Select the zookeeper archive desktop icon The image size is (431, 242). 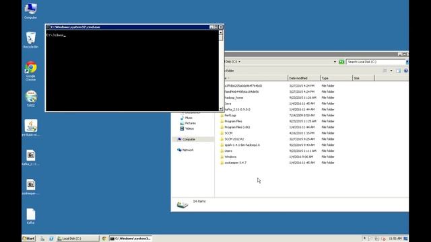[30, 187]
